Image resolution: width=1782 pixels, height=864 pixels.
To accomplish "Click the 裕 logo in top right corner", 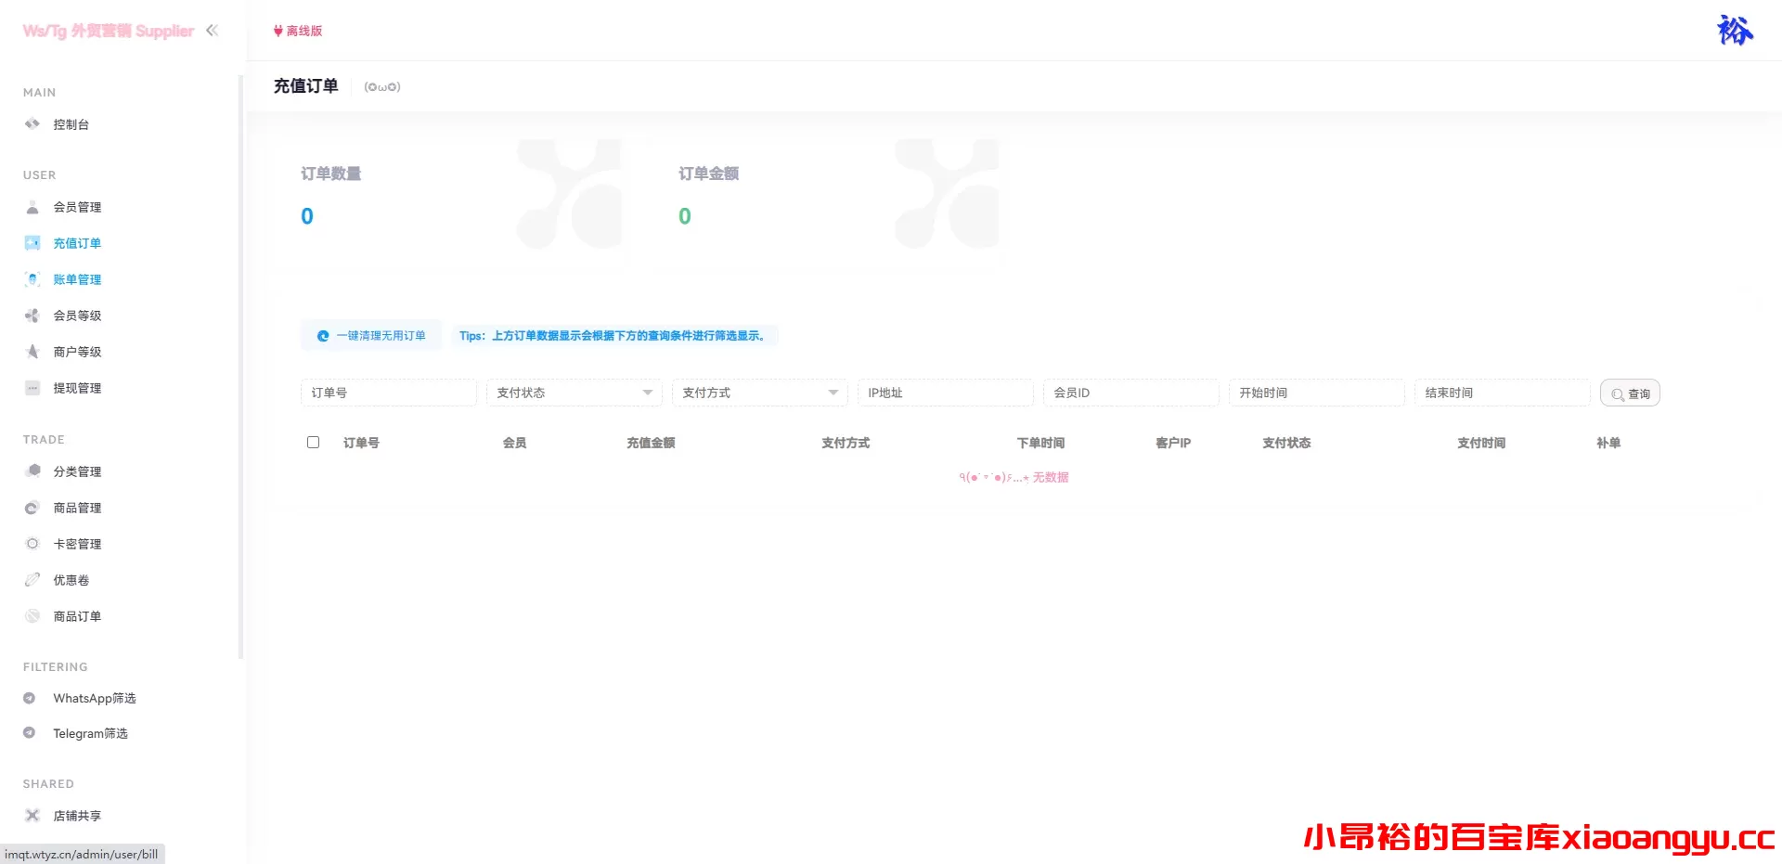I will point(1734,30).
